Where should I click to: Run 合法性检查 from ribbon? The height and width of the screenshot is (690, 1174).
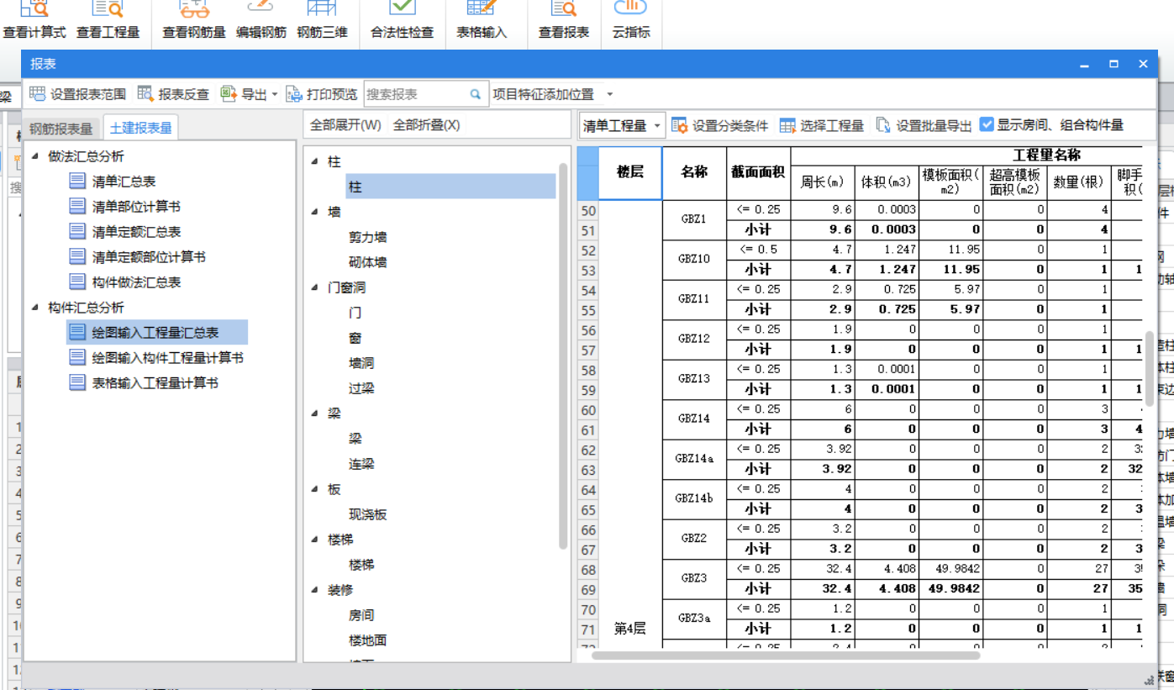(x=403, y=22)
